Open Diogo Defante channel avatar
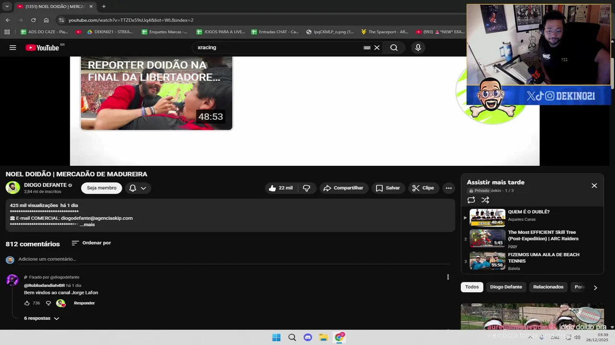The width and height of the screenshot is (615, 345). click(x=12, y=188)
